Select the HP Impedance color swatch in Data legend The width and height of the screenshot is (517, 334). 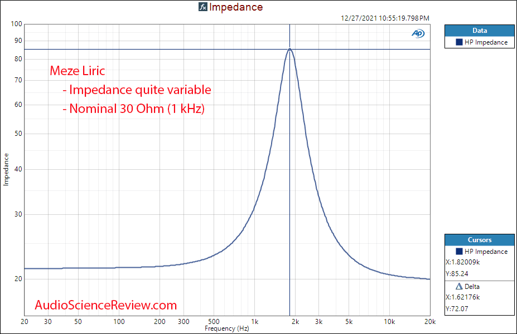[x=459, y=42]
